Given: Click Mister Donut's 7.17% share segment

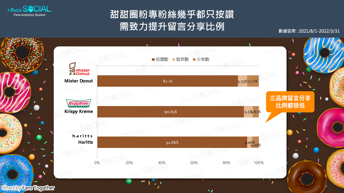Looking at the screenshot, I should pyautogui.click(x=253, y=81).
